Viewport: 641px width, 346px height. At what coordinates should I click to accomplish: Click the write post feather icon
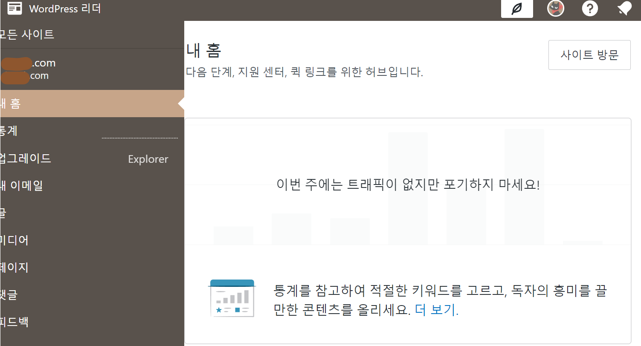[x=517, y=9]
